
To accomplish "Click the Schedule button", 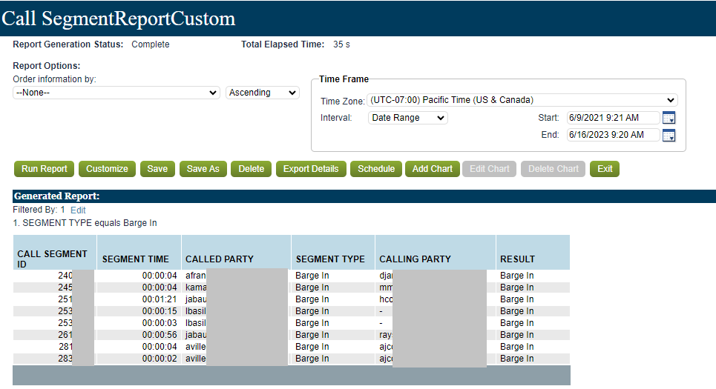I will [x=376, y=169].
